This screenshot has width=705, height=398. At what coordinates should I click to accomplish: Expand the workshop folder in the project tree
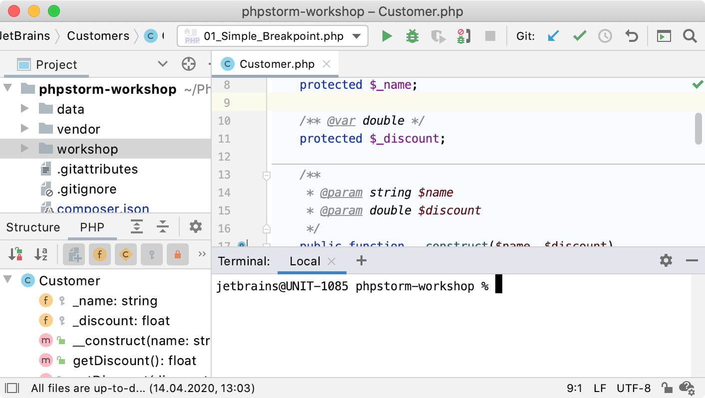pos(24,149)
